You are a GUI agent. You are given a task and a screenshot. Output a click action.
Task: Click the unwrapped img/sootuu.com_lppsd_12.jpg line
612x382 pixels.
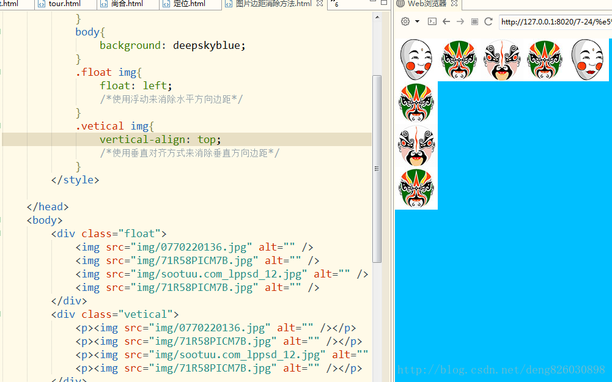click(222, 274)
